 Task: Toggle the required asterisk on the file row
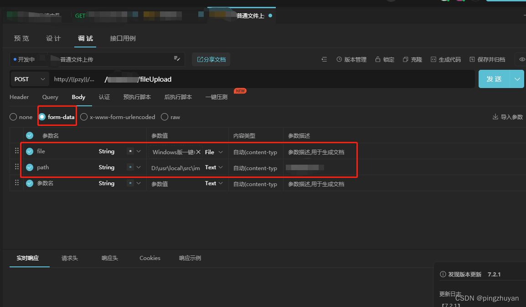tap(130, 151)
